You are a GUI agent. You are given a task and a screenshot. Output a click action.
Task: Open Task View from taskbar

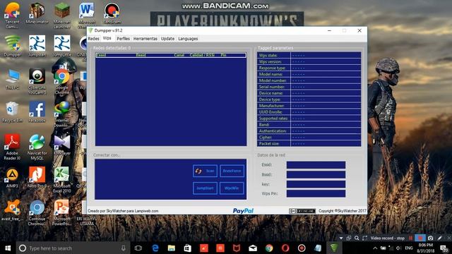(138, 248)
